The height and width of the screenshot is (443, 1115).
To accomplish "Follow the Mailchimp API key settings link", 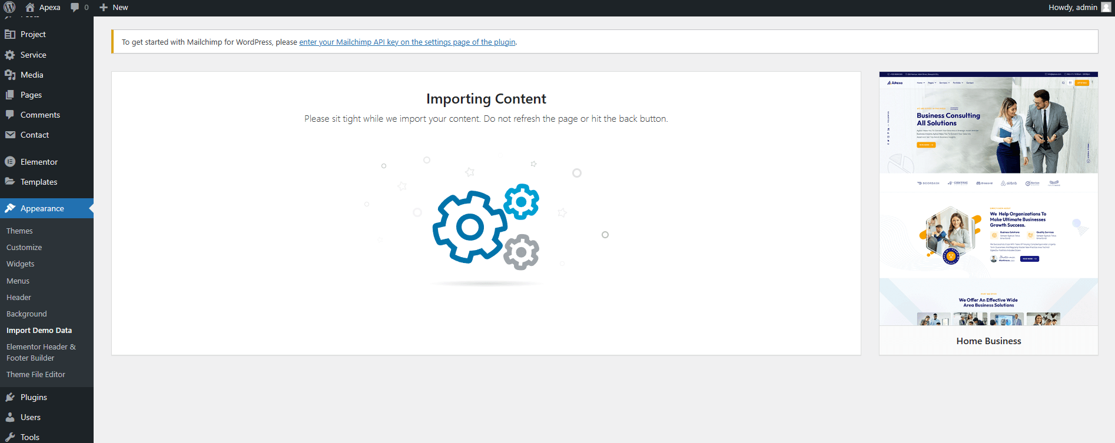I will pyautogui.click(x=407, y=42).
